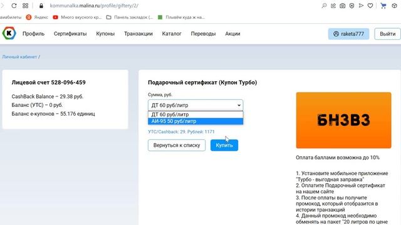Image resolution: width=401 pixels, height=225 pixels.
Task: Open the blue shopping cart extension
Action: pos(383,6)
